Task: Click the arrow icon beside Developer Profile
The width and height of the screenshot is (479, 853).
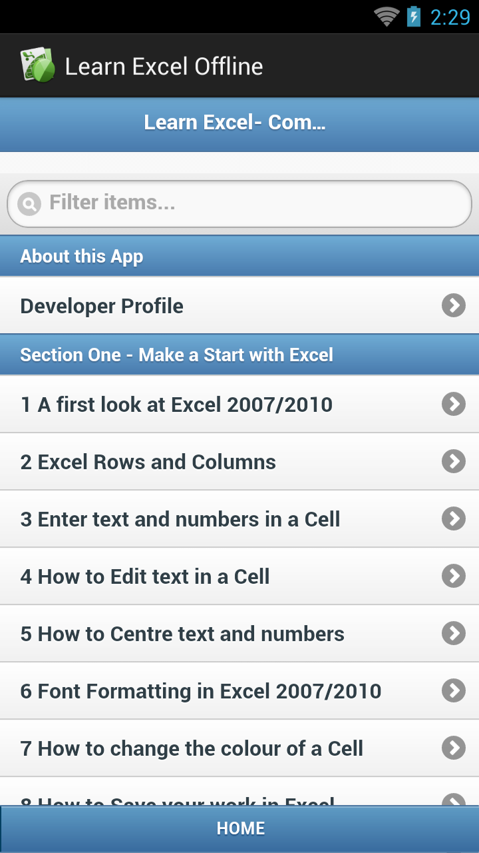Action: tap(454, 306)
